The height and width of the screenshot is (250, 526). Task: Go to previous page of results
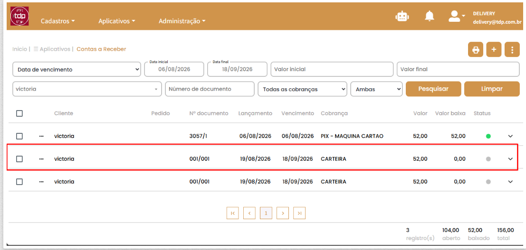249,213
